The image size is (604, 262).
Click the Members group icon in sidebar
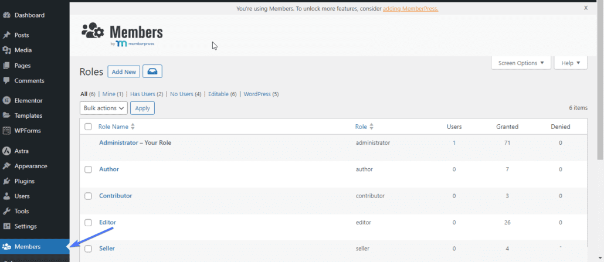6,247
